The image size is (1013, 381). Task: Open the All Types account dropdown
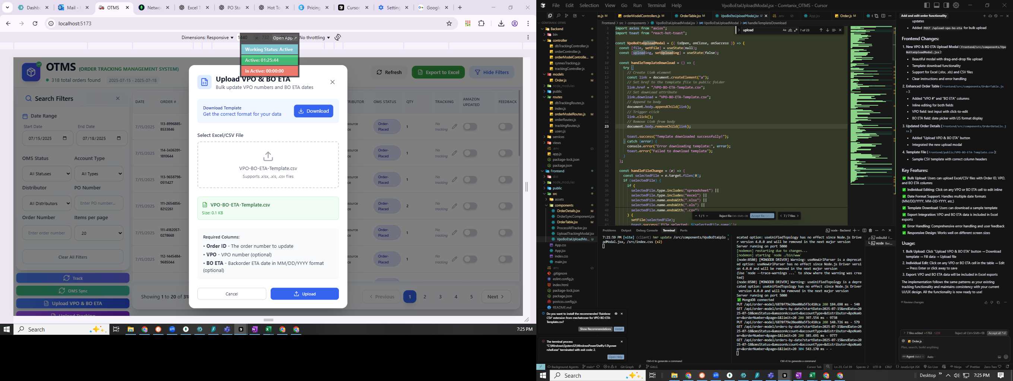[99, 174]
